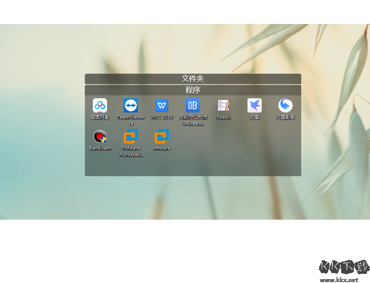370x283 pixels.
Task: Open the 迅雷影音 player icon
Action: tap(285, 105)
